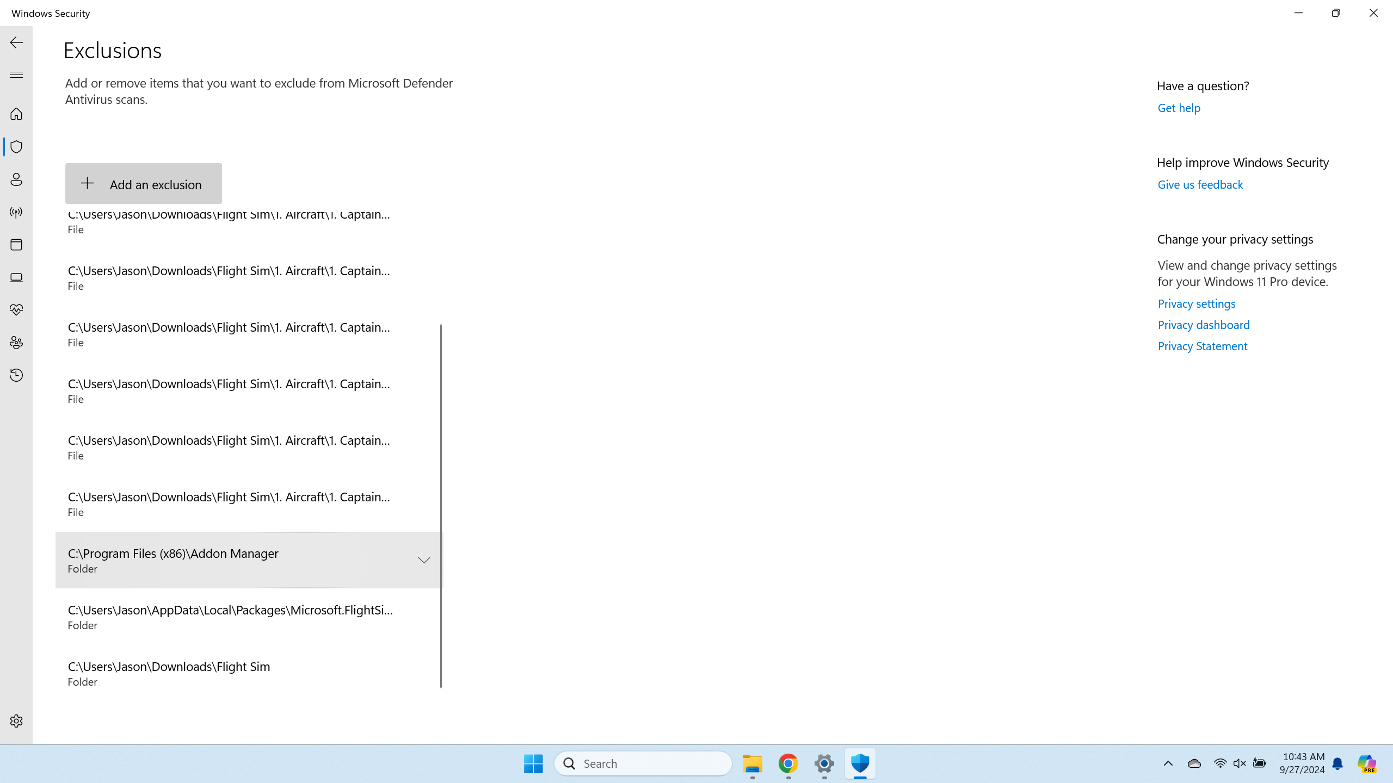Click the taskbar Search field
The width and height of the screenshot is (1393, 783).
pos(642,763)
